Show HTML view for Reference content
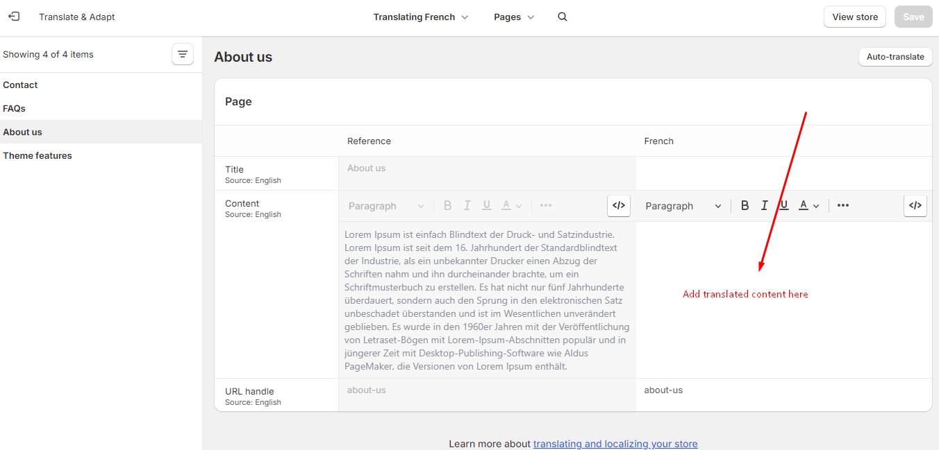 [x=618, y=206]
